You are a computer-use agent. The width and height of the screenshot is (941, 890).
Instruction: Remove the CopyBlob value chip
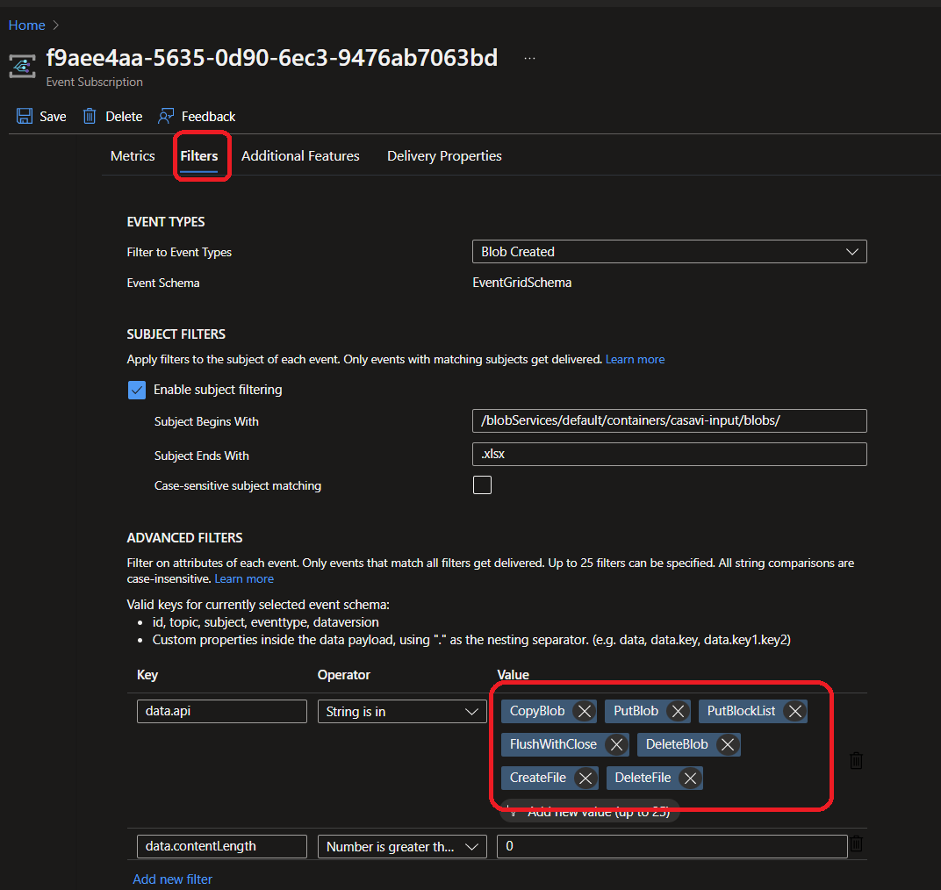point(585,711)
